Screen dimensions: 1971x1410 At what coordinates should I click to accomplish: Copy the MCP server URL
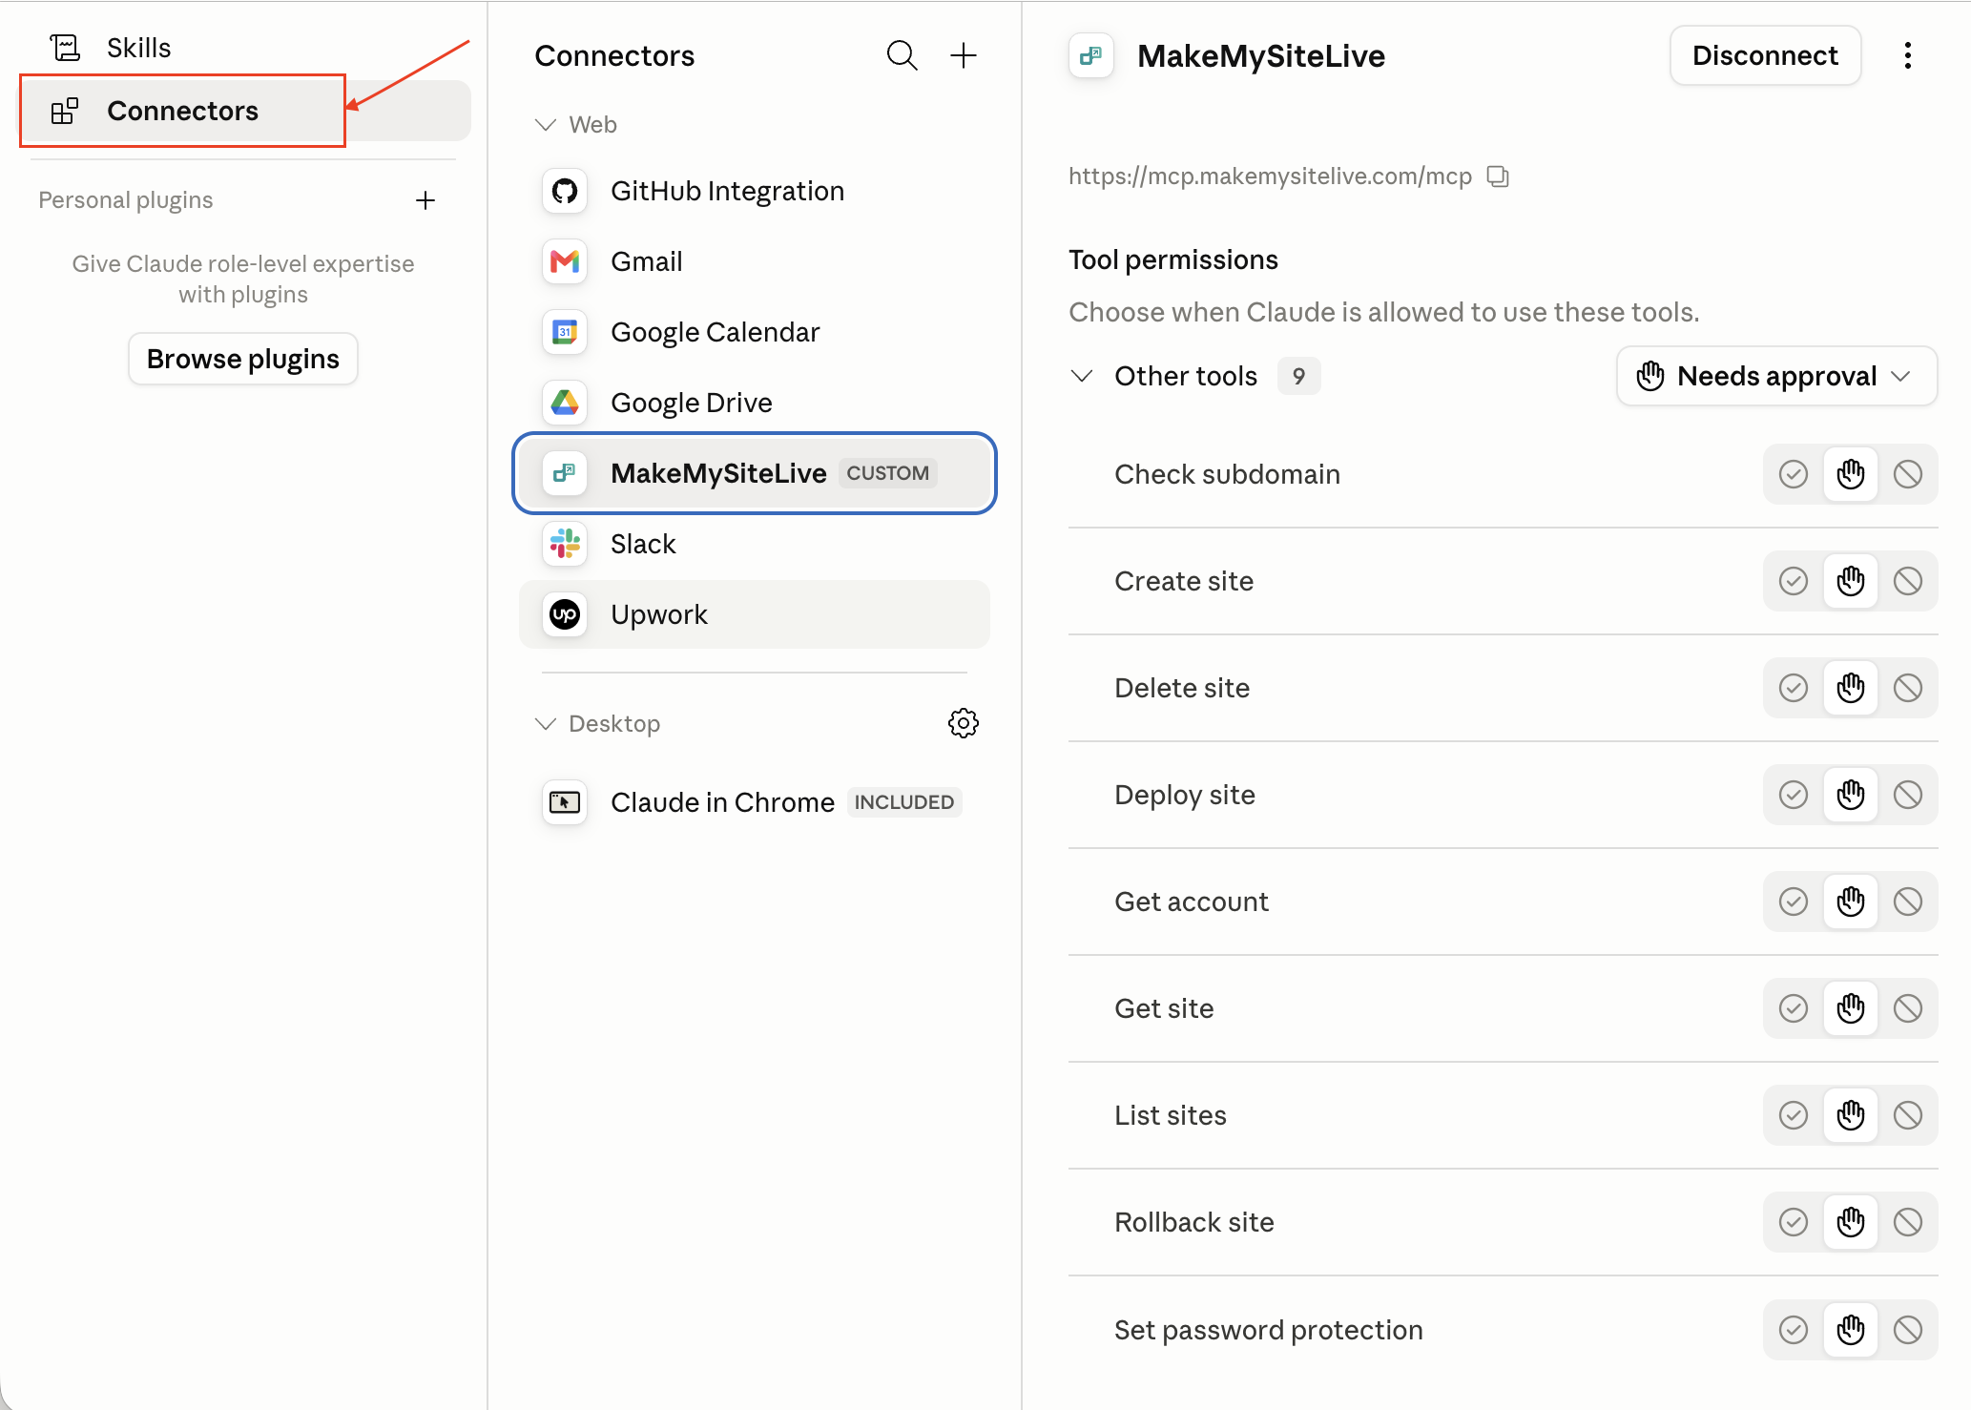coord(1498,176)
